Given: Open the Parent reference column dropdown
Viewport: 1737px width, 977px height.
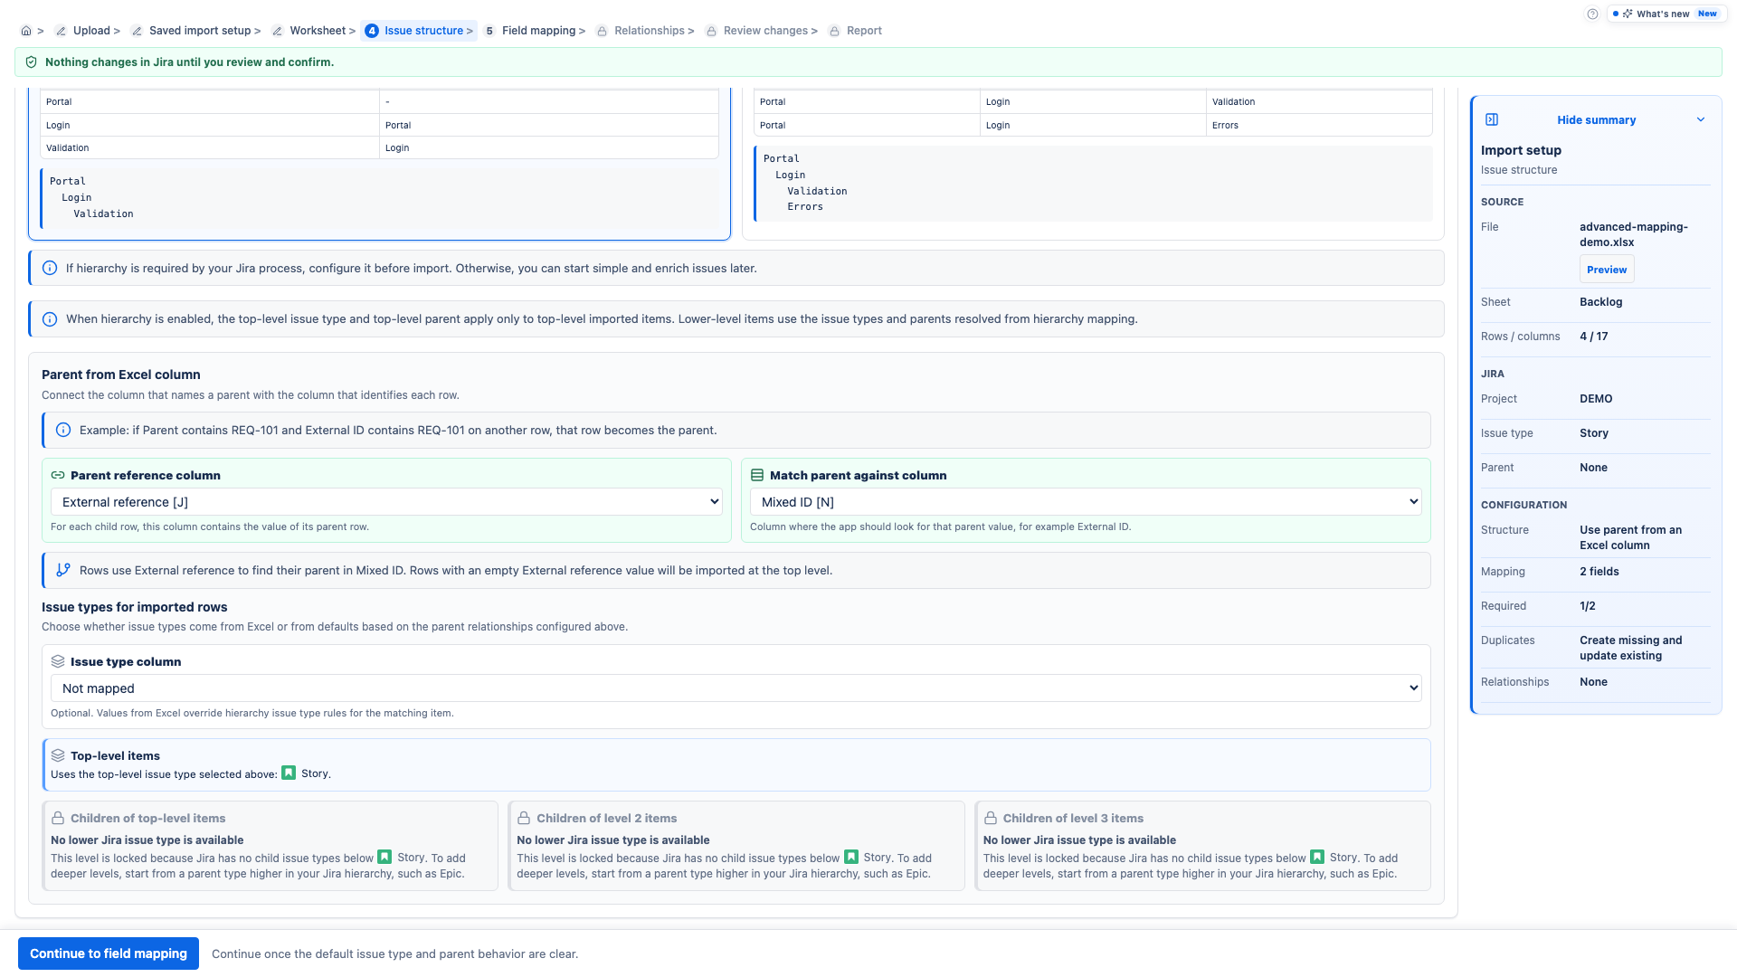Looking at the screenshot, I should point(386,502).
